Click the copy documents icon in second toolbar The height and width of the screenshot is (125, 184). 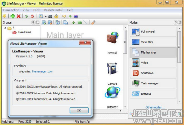tap(65, 22)
